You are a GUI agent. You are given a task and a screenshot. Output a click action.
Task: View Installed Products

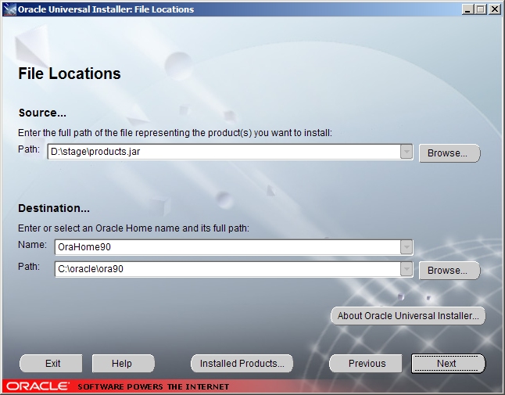point(242,364)
